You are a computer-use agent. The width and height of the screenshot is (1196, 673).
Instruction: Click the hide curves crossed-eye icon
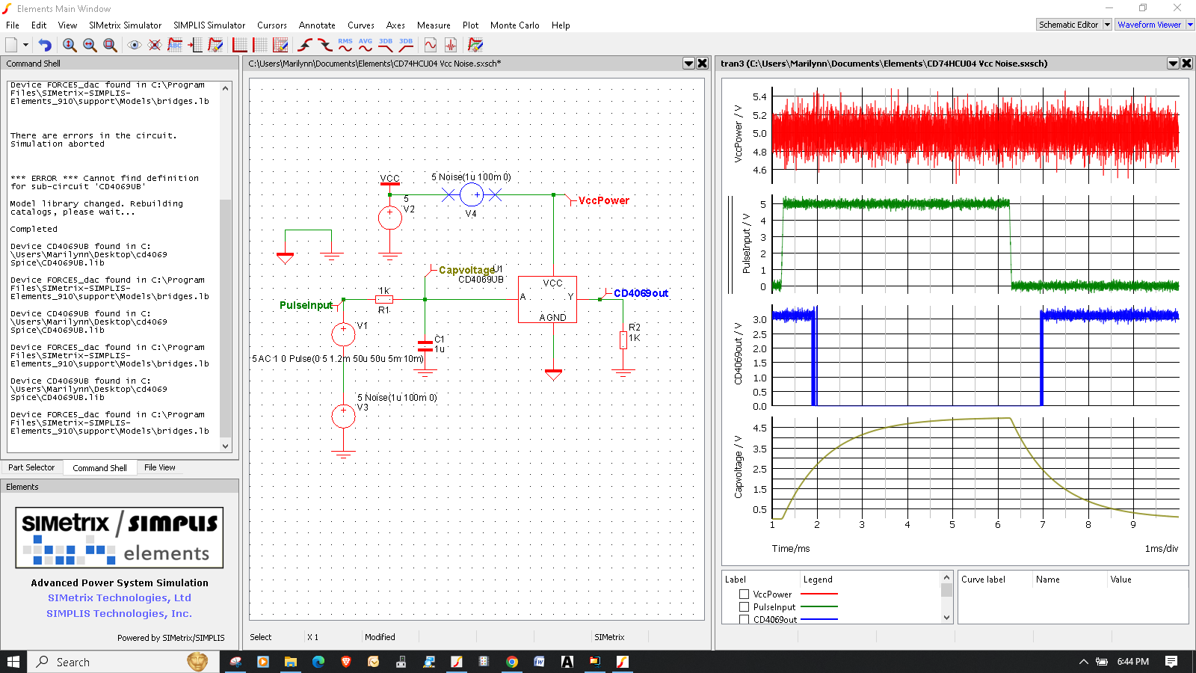click(x=155, y=45)
